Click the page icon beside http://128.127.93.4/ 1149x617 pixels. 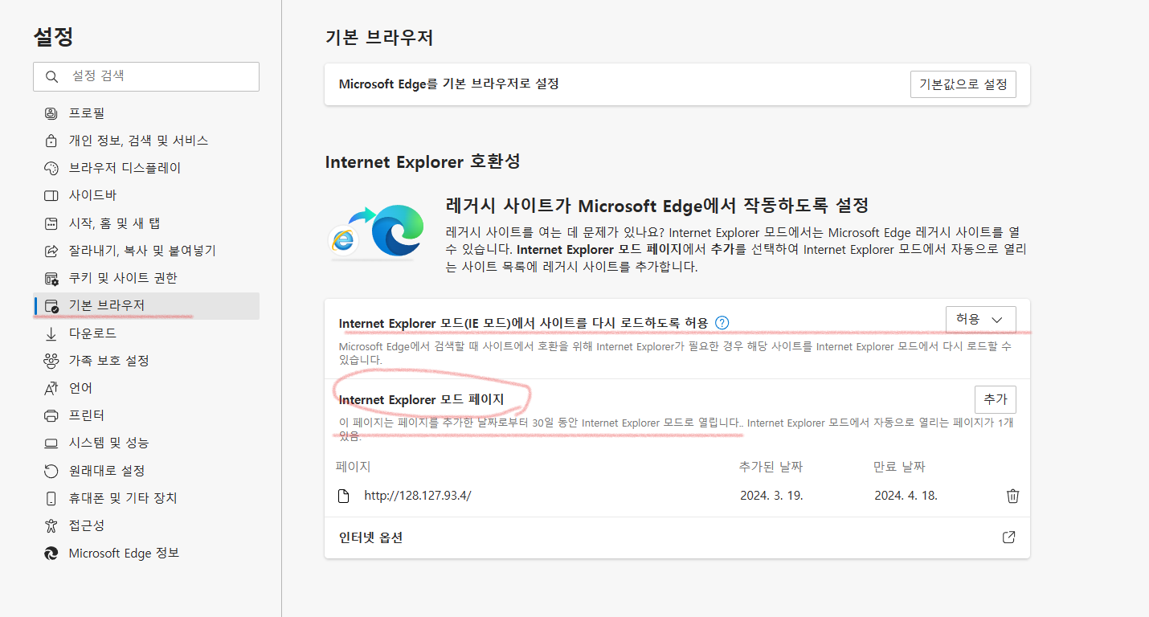(344, 496)
